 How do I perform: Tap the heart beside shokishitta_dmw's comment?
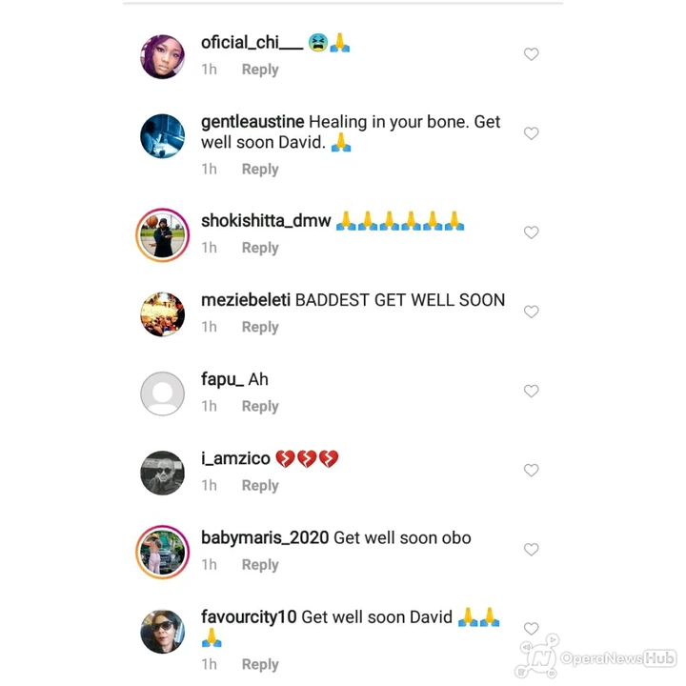click(531, 232)
